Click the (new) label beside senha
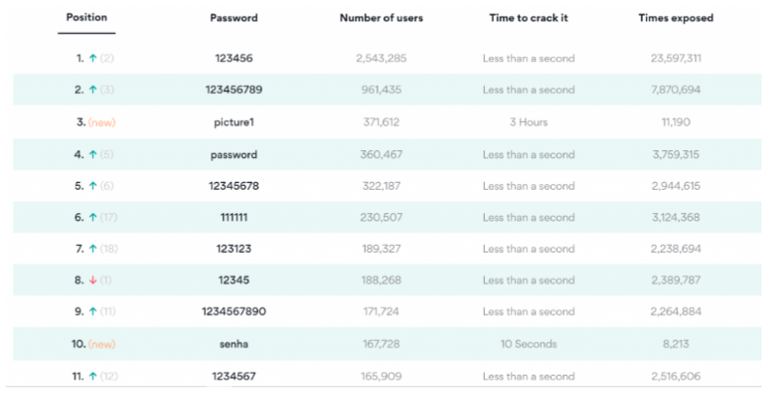Image resolution: width=776 pixels, height=395 pixels. pyautogui.click(x=102, y=344)
